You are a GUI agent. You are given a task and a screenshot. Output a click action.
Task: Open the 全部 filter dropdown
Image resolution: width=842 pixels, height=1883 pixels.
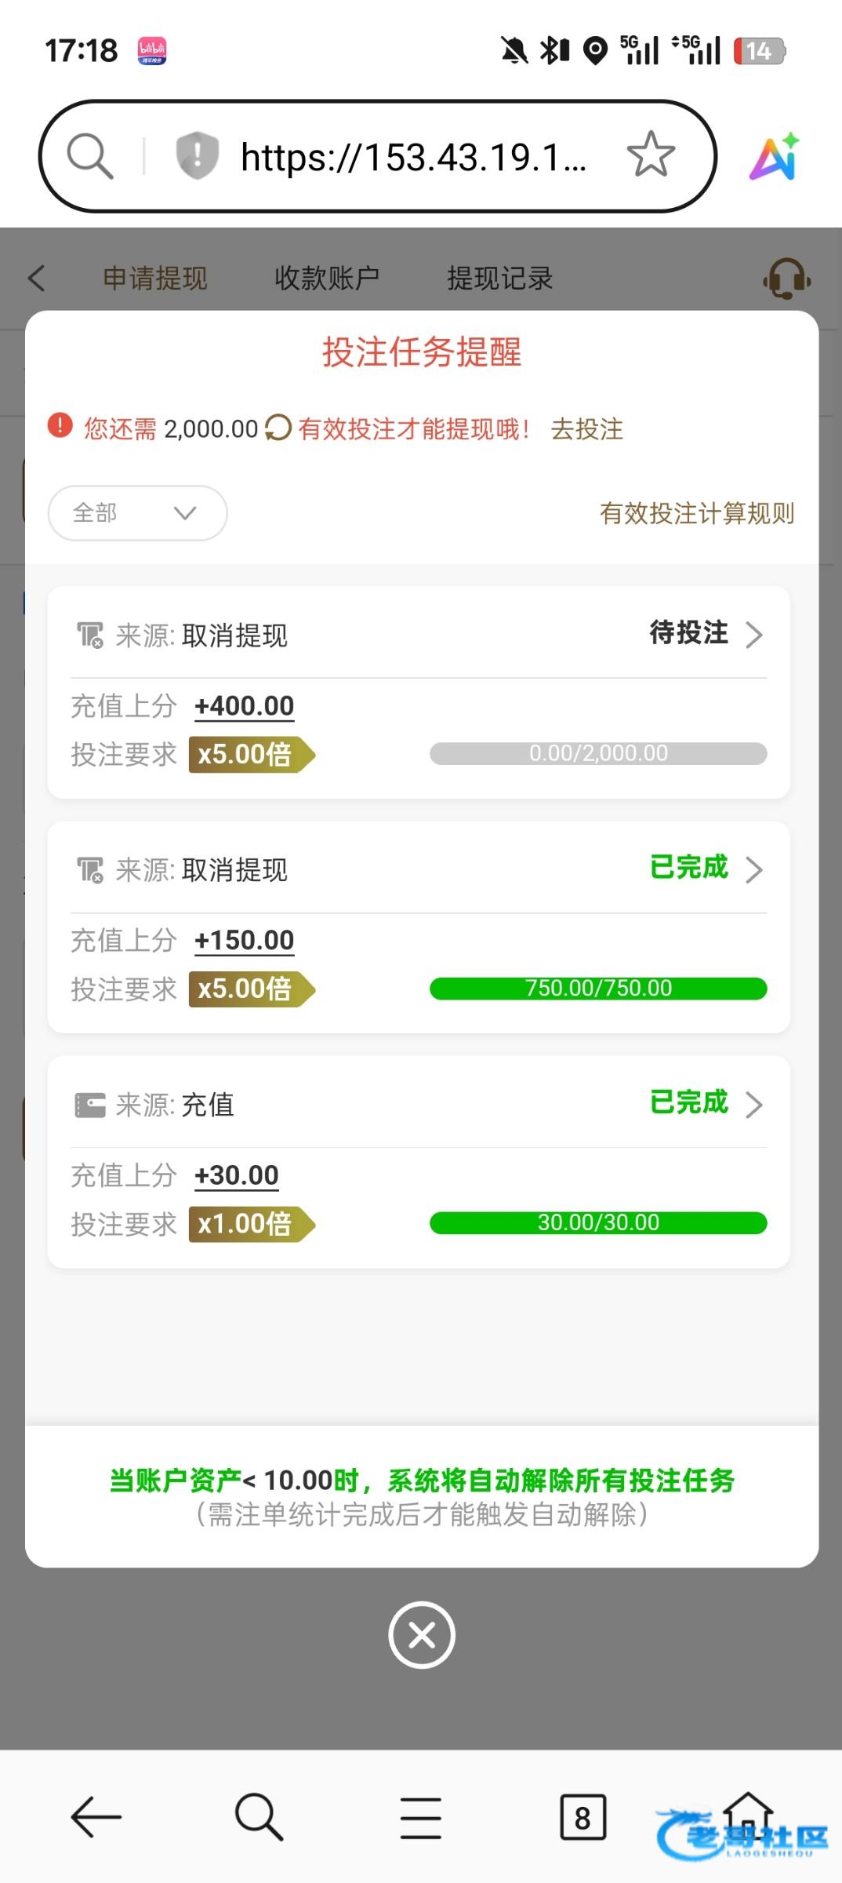click(138, 513)
